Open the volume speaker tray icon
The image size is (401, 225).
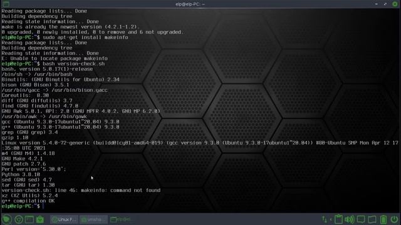350,219
